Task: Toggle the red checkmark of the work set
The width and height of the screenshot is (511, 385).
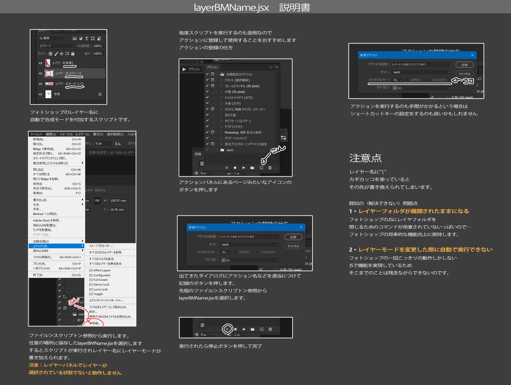Action: [207, 150]
